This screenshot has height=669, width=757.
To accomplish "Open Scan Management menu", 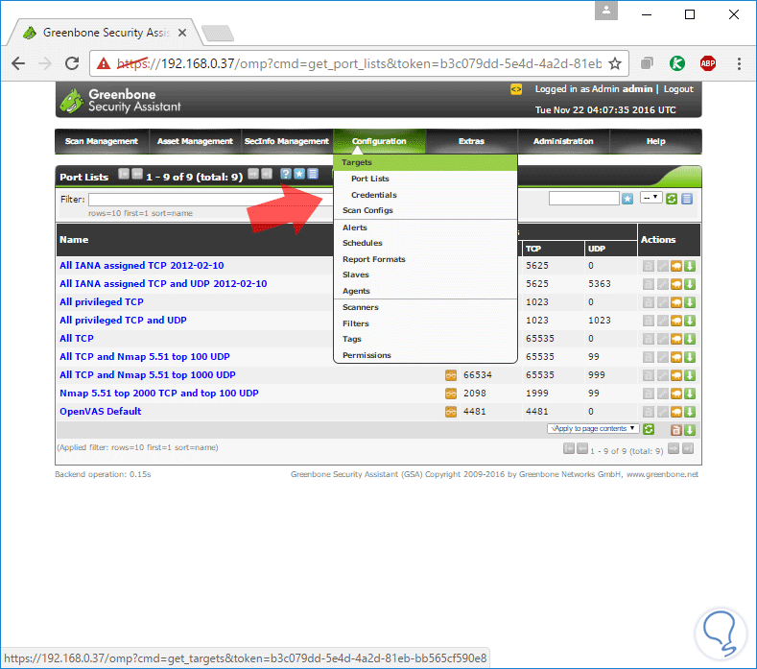I will pyautogui.click(x=102, y=141).
